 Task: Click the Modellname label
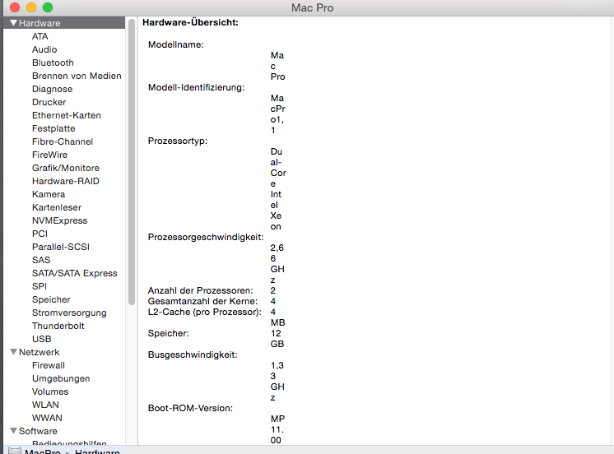[x=176, y=44]
